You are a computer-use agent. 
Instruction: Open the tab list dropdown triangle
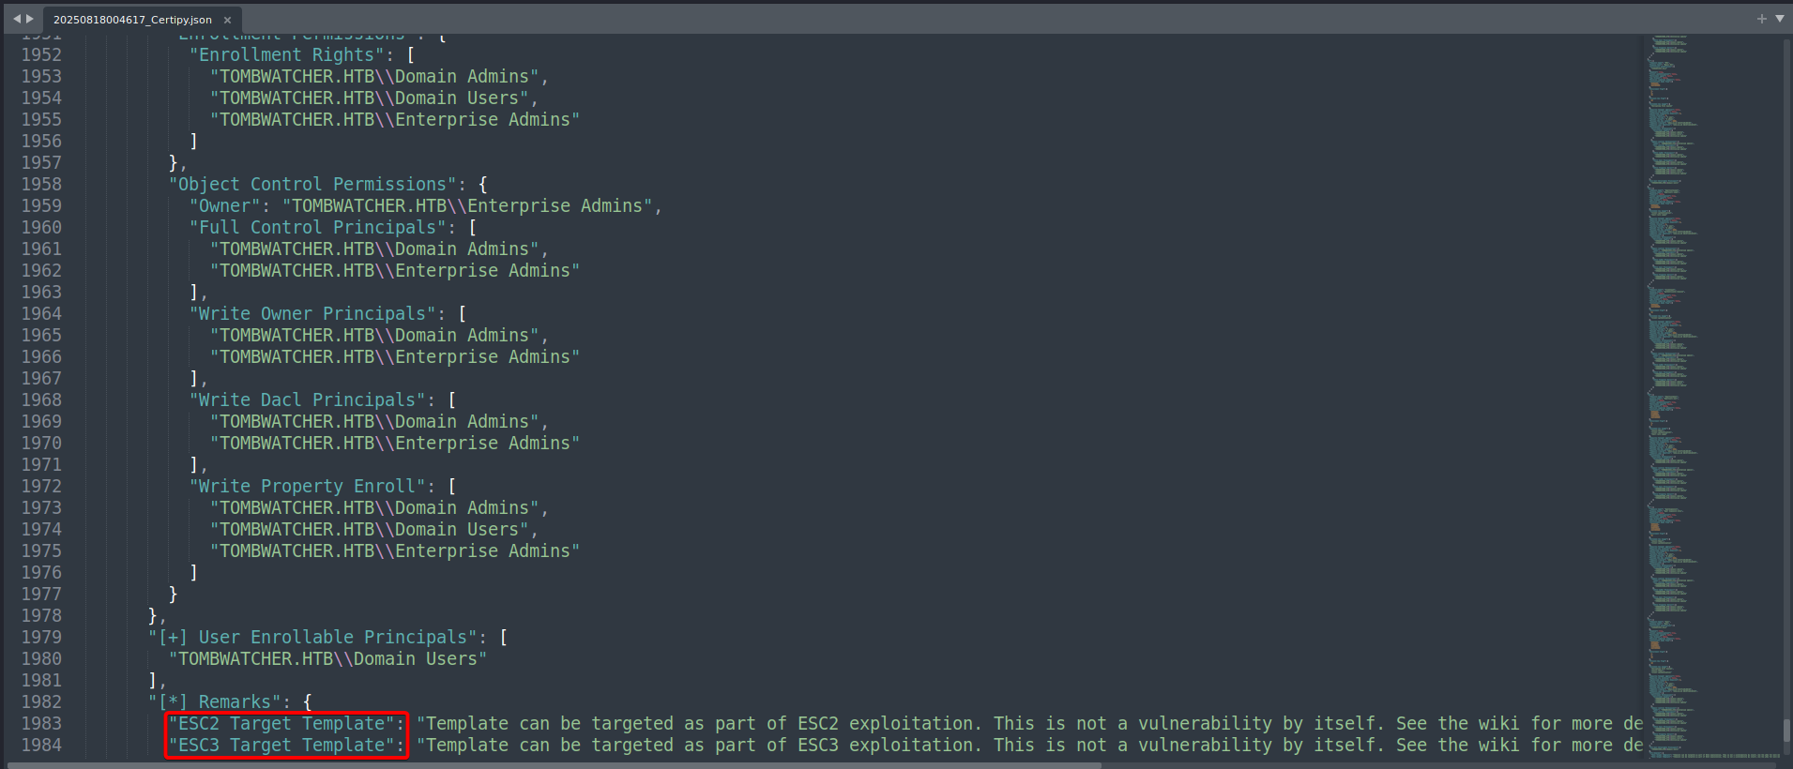[1779, 19]
